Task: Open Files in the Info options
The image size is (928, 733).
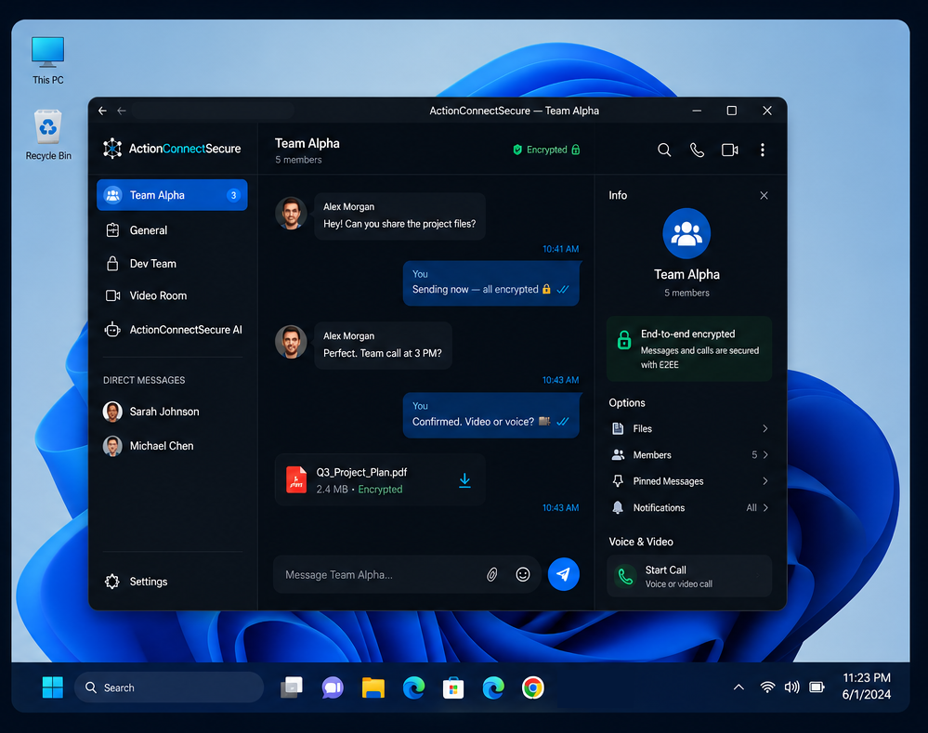Action: 689,428
